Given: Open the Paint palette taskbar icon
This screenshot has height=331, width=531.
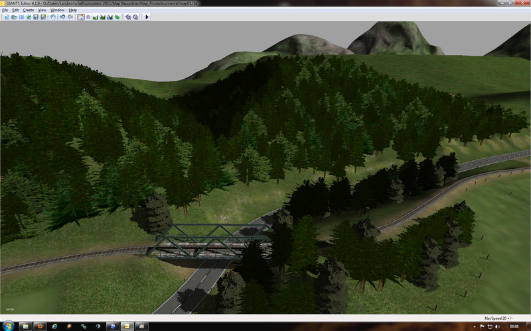Looking at the screenshot, I should [x=142, y=326].
